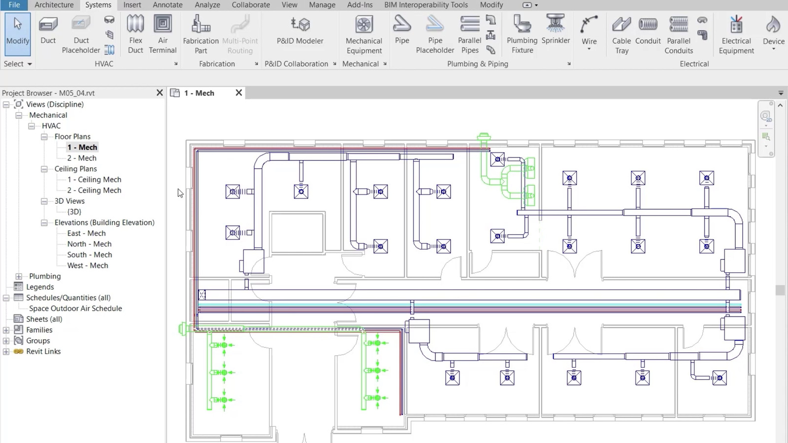The image size is (788, 443).
Task: Open the Architecture ribbon tab
Action: pos(54,5)
